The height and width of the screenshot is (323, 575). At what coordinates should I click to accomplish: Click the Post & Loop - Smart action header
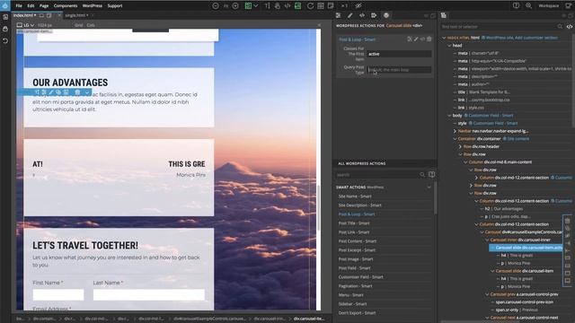coord(357,39)
